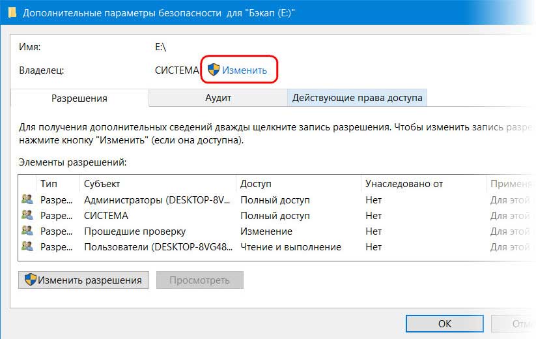The width and height of the screenshot is (536, 339).
Task: Click the users icon for СИСТЕМА entry
Action: coord(27,216)
